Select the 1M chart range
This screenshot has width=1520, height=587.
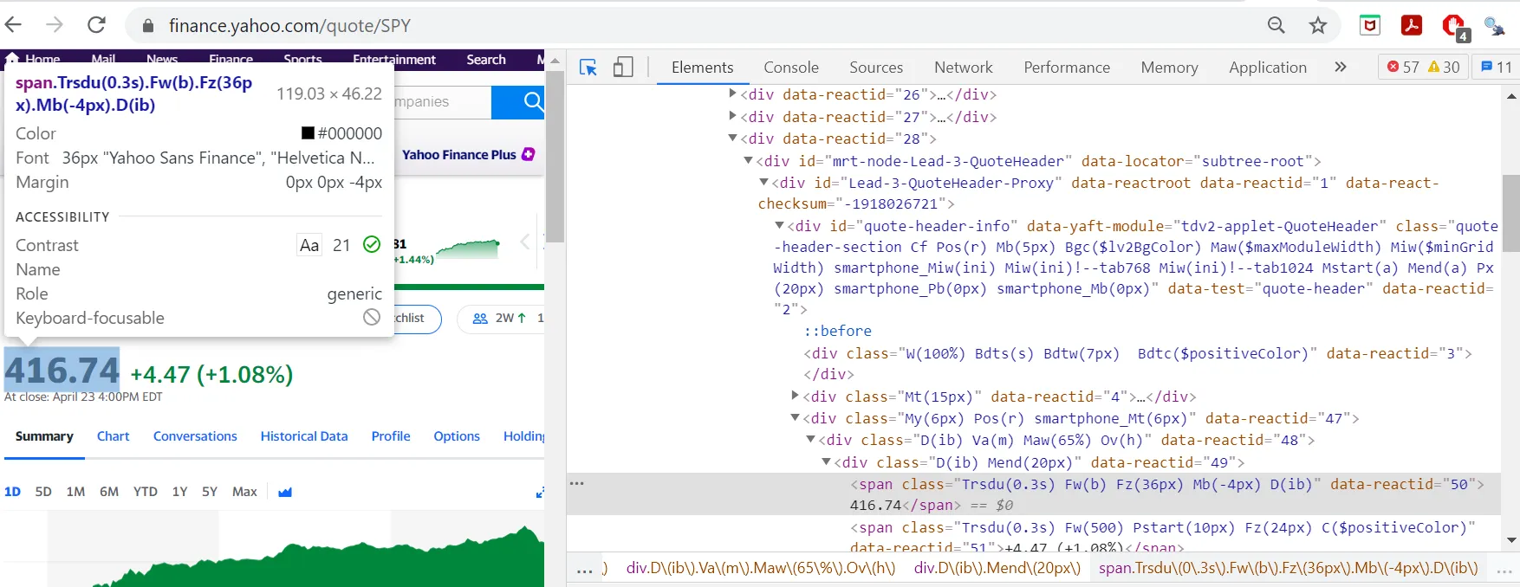(75, 492)
